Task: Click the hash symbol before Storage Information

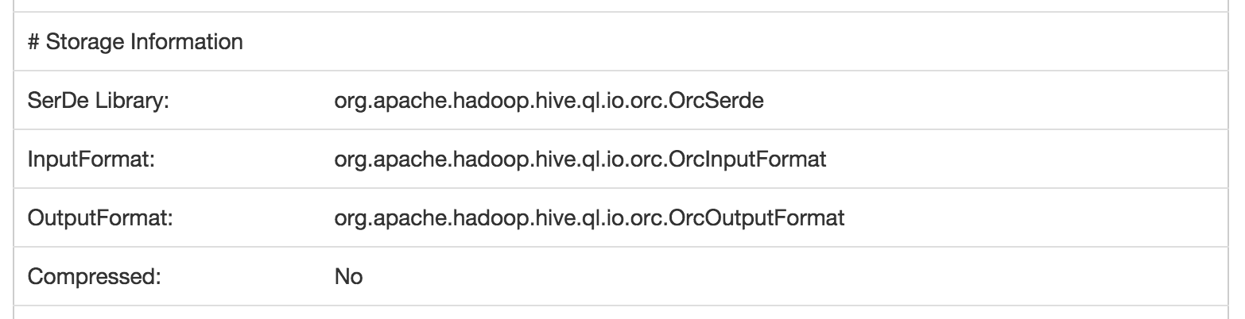Action: click(33, 42)
